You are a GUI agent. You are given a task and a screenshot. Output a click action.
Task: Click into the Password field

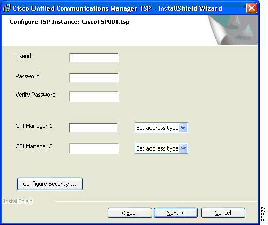(x=94, y=78)
